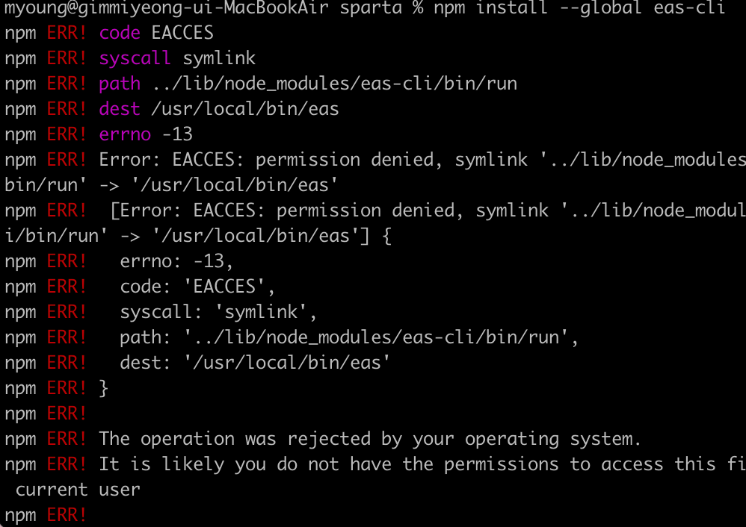746x527 pixels.
Task: Click the closing brace '}' error line
Action: [57, 388]
